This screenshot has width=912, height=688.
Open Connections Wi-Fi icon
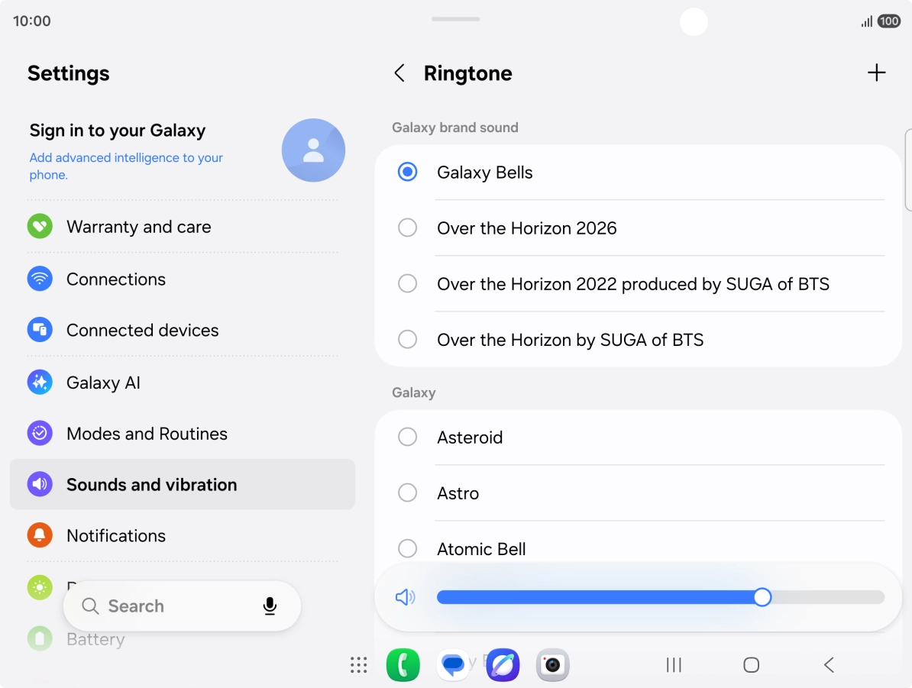tap(40, 279)
